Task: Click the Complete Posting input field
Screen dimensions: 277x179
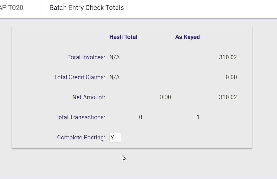Action: pyautogui.click(x=115, y=138)
